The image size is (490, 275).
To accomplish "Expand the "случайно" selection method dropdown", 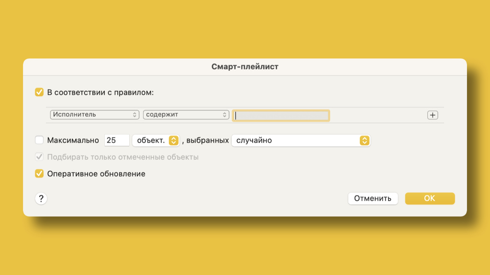I will click(301, 140).
